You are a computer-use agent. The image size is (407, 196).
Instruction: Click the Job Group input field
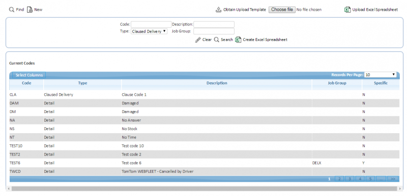tap(214, 31)
